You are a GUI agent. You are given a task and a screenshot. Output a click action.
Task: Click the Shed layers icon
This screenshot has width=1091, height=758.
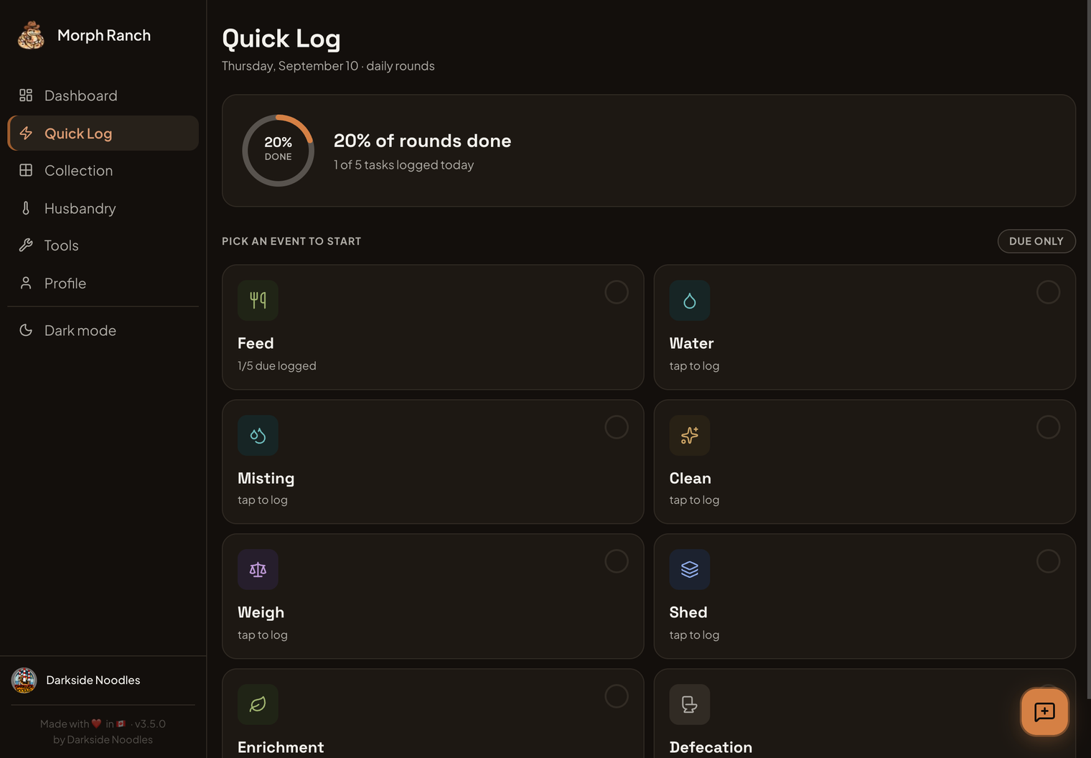tap(690, 569)
